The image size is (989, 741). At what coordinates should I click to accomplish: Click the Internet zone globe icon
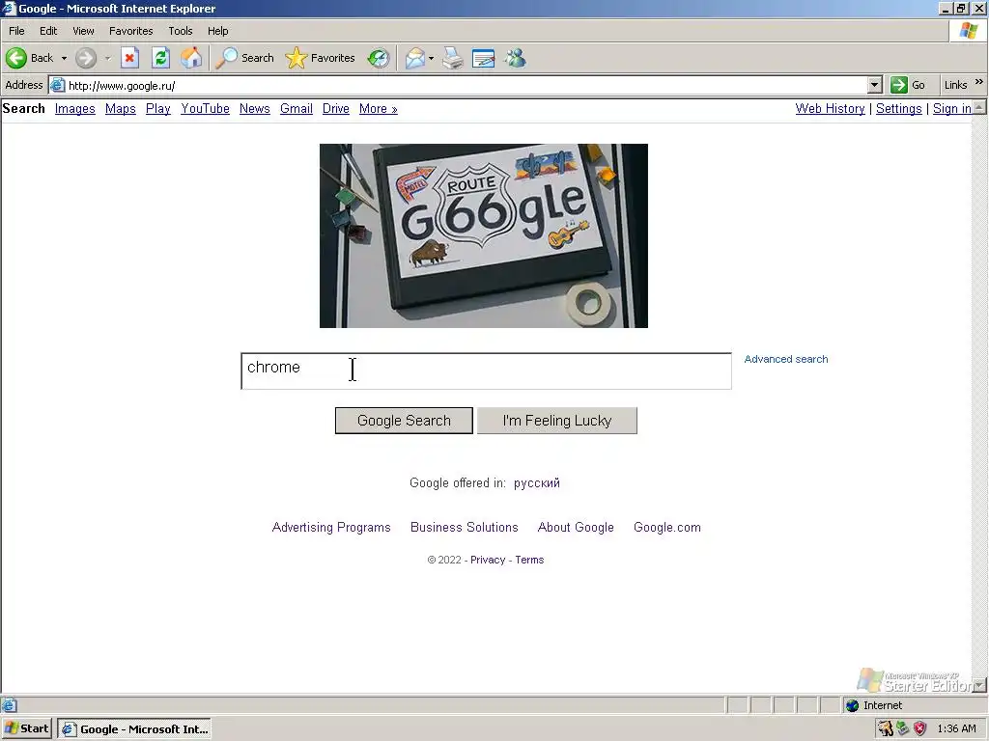852,705
